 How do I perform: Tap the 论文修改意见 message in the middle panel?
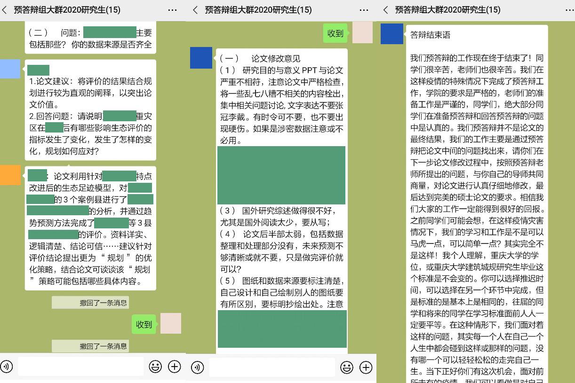click(x=282, y=201)
